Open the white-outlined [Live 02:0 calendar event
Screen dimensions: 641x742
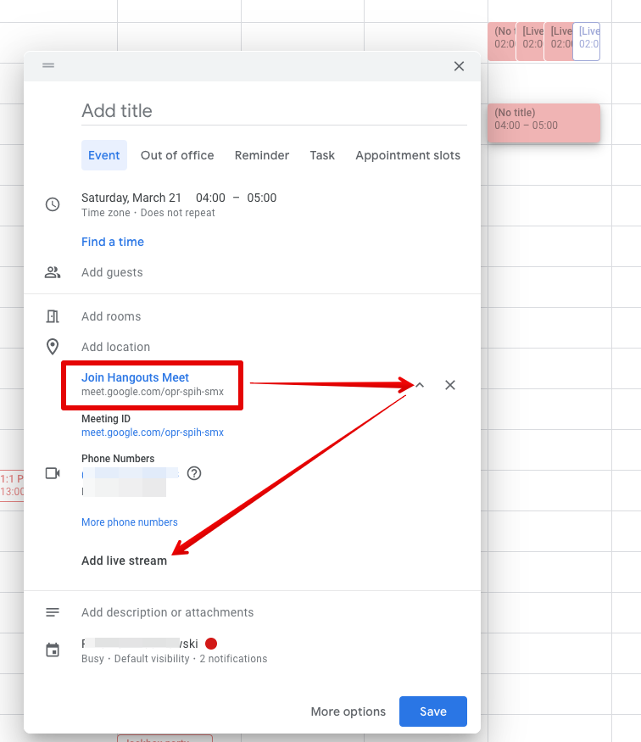pyautogui.click(x=586, y=42)
